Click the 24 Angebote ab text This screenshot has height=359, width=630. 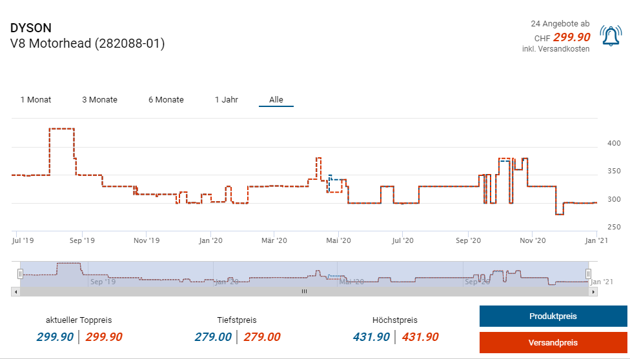[560, 23]
